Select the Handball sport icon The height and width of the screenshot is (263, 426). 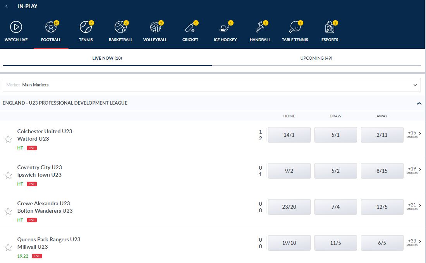pyautogui.click(x=260, y=27)
